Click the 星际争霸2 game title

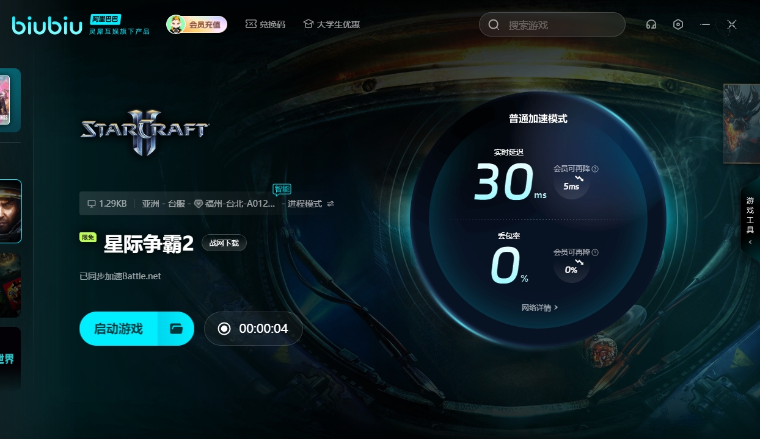tap(149, 244)
